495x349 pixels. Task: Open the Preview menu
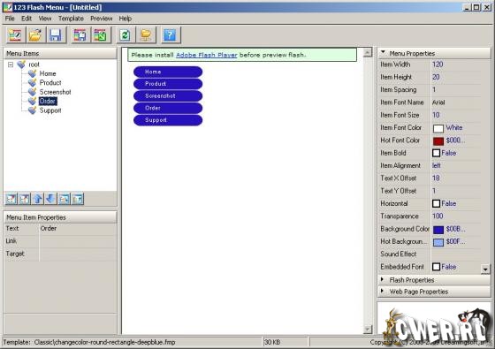point(102,19)
